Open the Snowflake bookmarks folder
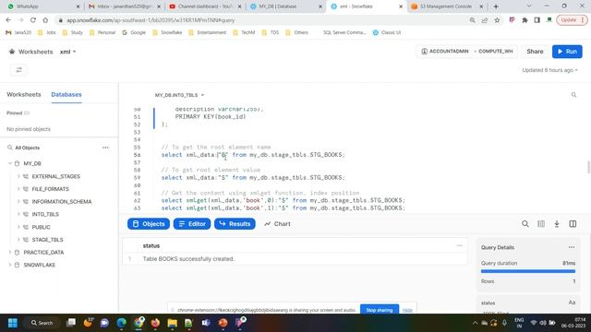Screen dimensions: 591x332 click(x=167, y=33)
